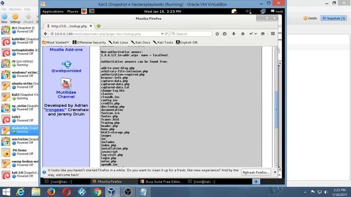Open the root user menu in Kali panel
The height and width of the screenshot is (197, 351).
click(277, 11)
